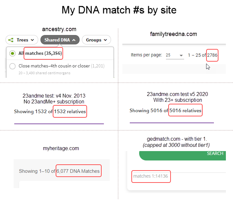The image size is (233, 201).
Task: Click the Groups chevron arrow
Action: [x=105, y=40]
